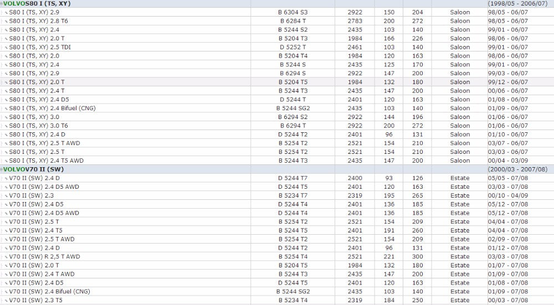Click the 300 HP value for V70 R
The image size is (554, 305).
pos(417,257)
